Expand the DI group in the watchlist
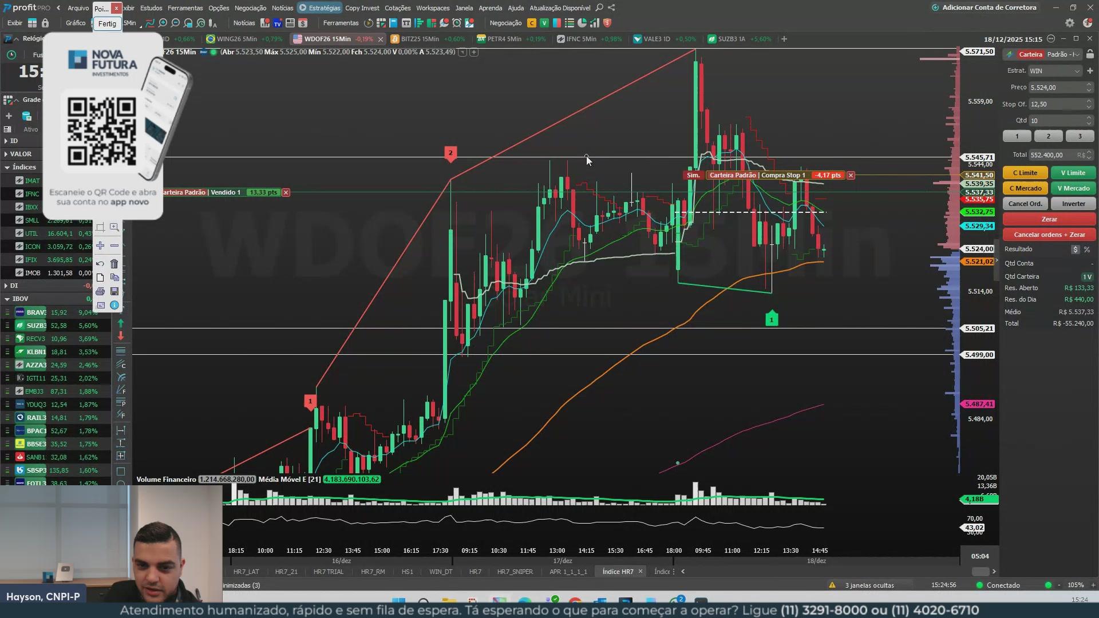This screenshot has height=618, width=1099. [6, 286]
